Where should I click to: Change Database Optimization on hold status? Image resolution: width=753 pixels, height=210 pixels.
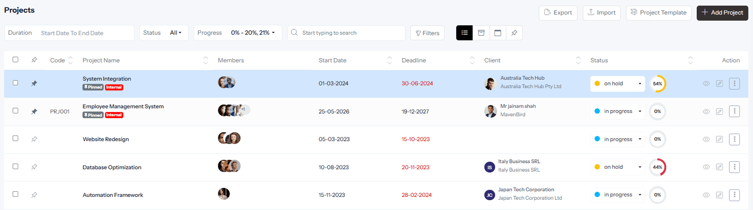coord(617,167)
